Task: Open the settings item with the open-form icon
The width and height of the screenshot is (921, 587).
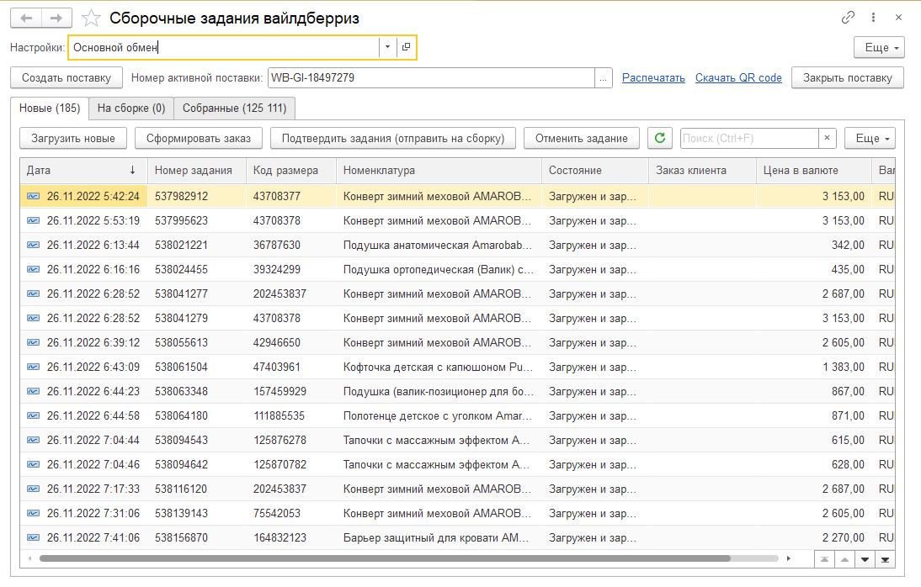Action: 406,47
